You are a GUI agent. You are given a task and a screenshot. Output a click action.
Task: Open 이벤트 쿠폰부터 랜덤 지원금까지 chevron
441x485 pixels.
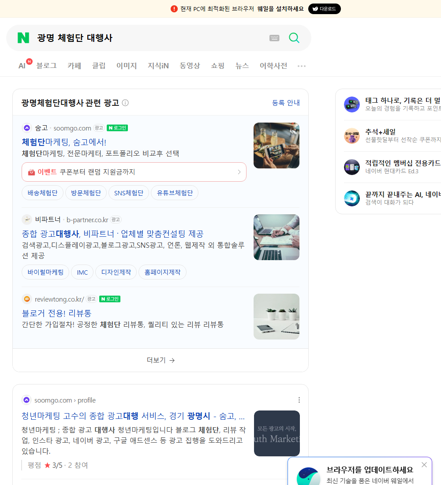coord(239,172)
